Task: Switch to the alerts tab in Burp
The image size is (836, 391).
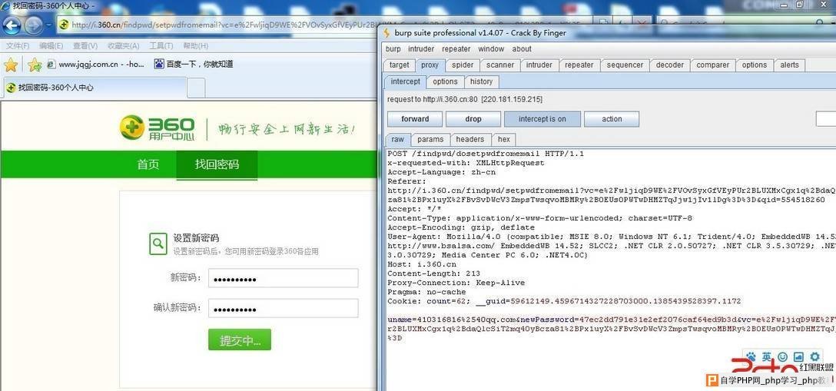Action: (790, 65)
